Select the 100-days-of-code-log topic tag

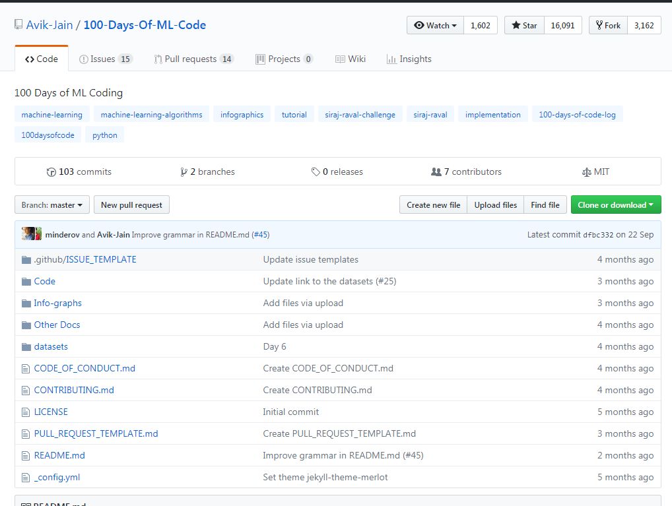(x=578, y=114)
